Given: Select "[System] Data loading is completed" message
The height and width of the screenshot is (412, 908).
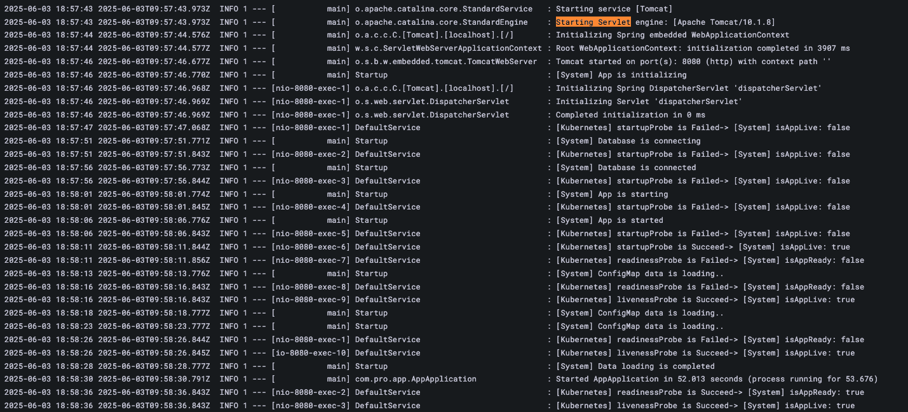Looking at the screenshot, I should [635, 366].
